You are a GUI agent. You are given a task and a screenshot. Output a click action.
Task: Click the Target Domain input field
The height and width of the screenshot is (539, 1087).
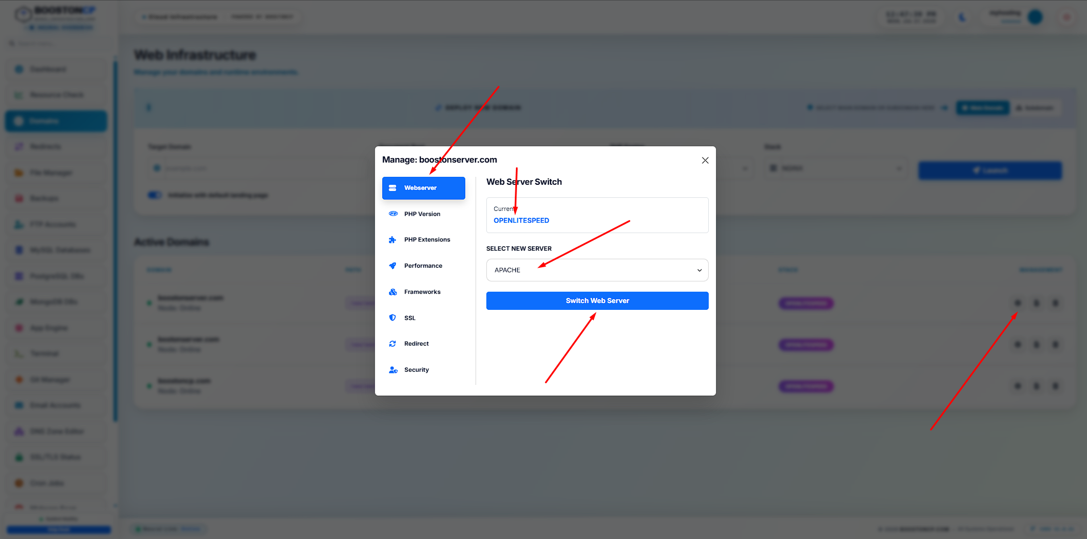259,168
